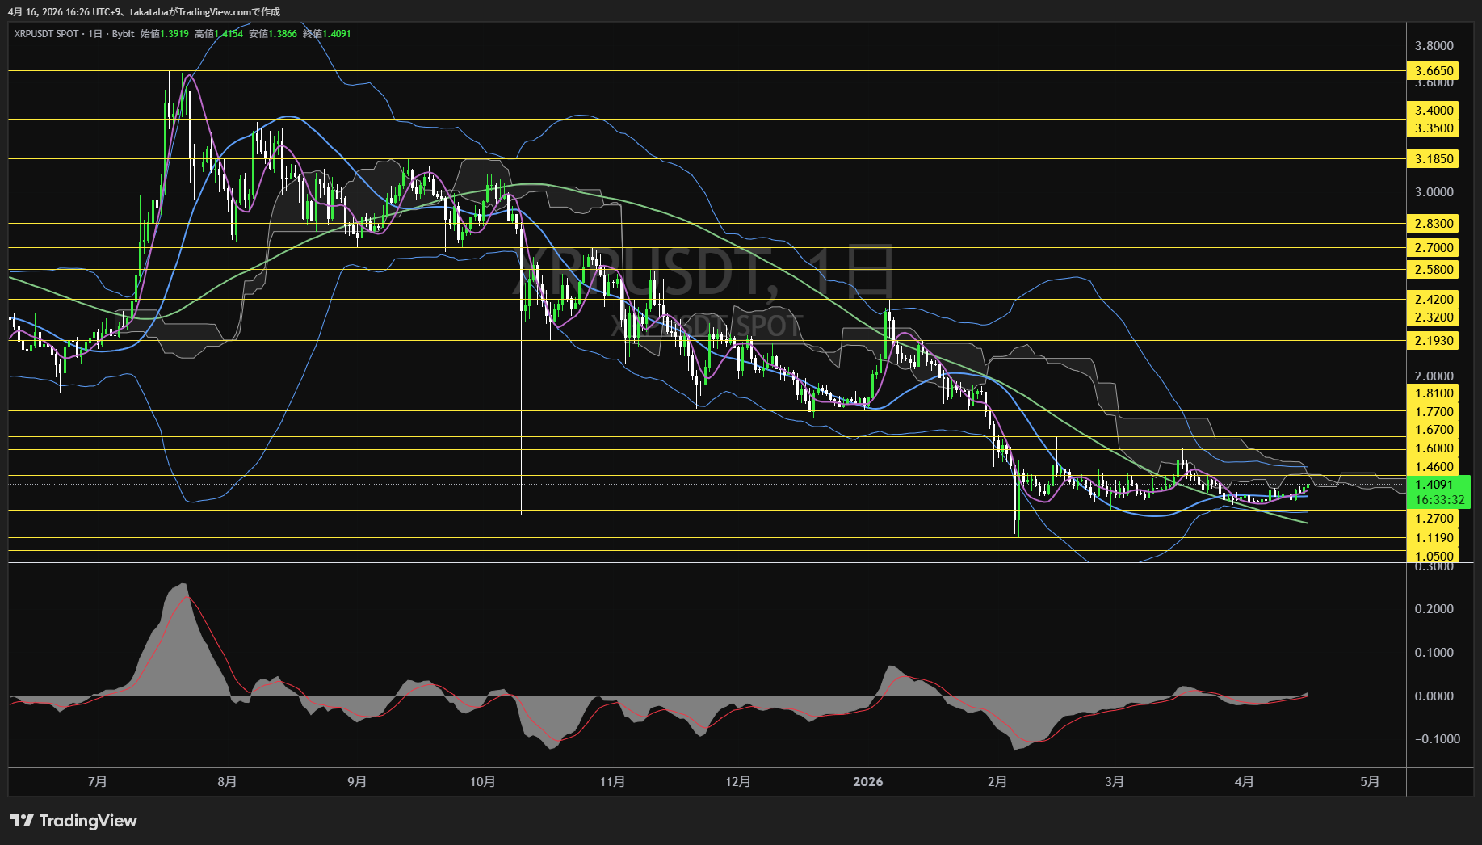1482x845 pixels.
Task: Click the 3.8000 price scale label
Action: click(1434, 46)
